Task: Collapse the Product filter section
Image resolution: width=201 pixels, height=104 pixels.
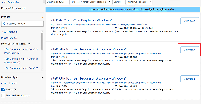Action: (42, 17)
